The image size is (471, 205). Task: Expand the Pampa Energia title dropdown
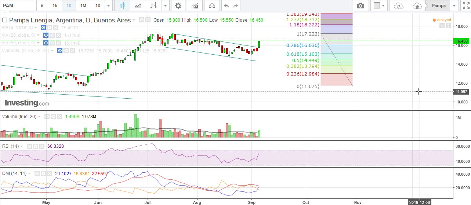[x=134, y=20]
